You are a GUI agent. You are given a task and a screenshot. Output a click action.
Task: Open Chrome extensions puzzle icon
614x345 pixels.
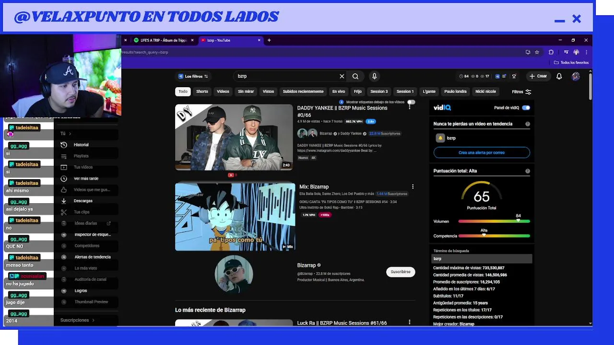coord(551,52)
